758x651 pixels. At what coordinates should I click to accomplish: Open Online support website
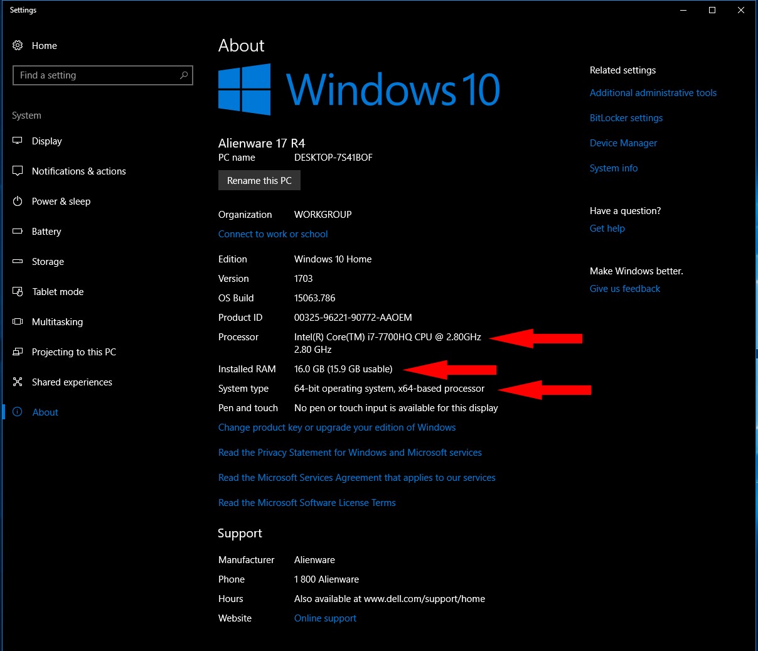coord(325,618)
